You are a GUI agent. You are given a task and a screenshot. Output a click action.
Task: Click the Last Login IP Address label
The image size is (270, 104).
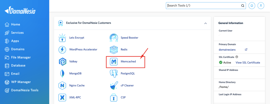click(x=230, y=94)
